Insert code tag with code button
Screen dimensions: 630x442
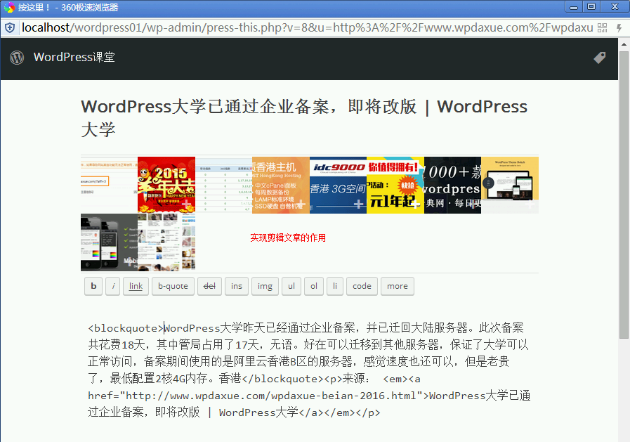362,286
